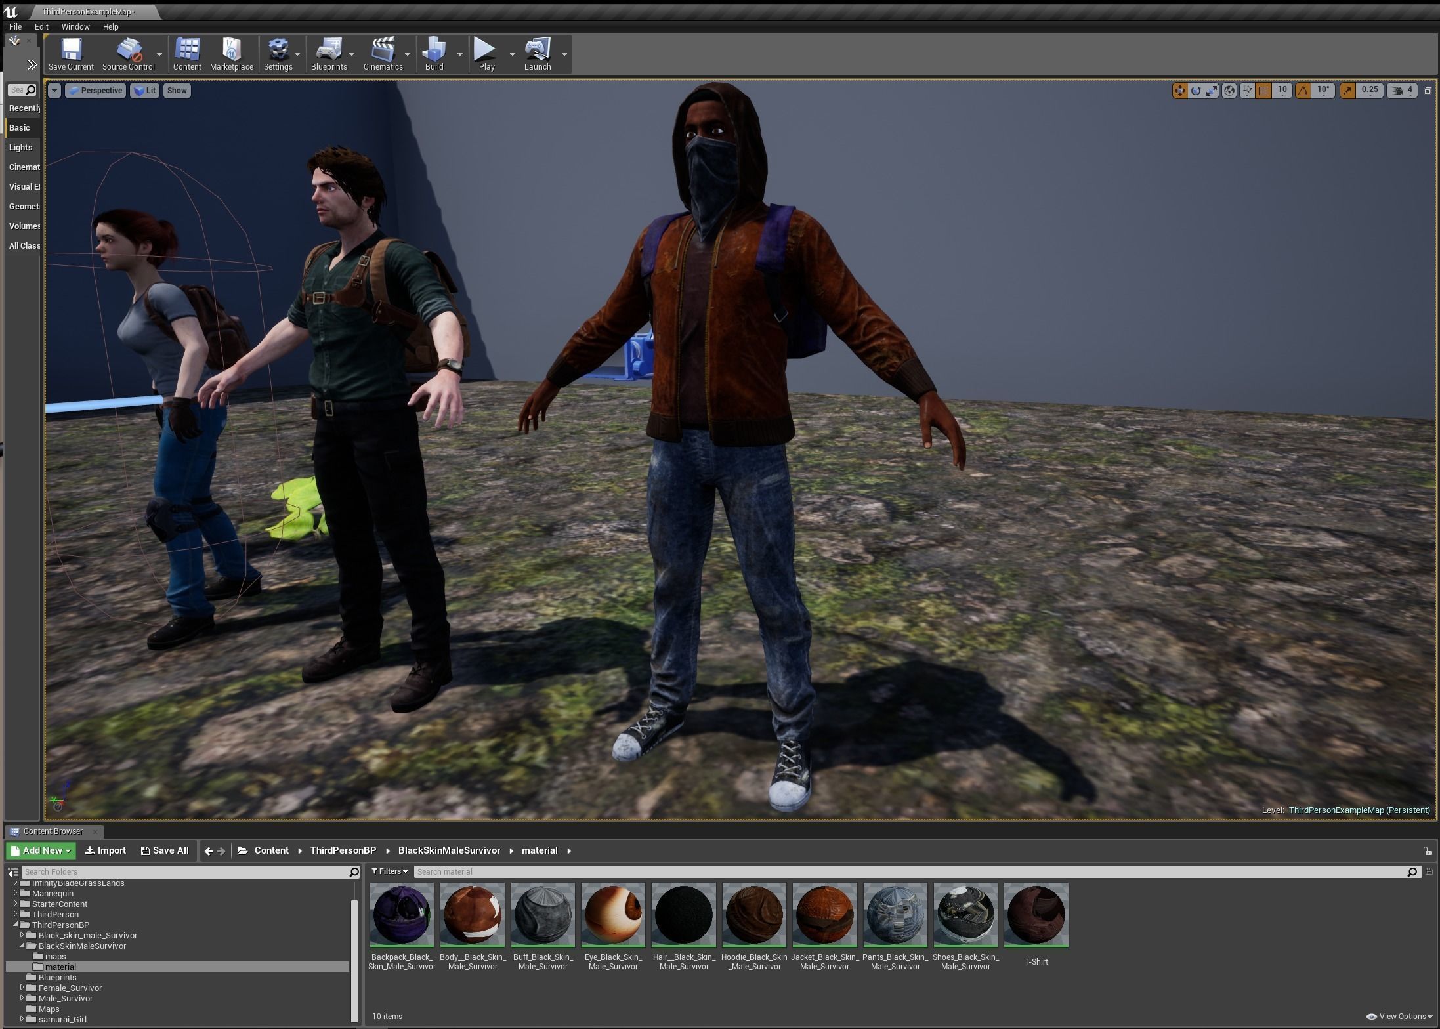This screenshot has width=1440, height=1029.
Task: Toggle rotation angle snapping
Action: [x=1303, y=91]
